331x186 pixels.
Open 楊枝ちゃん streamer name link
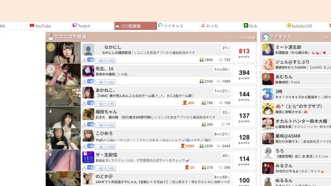(106, 112)
